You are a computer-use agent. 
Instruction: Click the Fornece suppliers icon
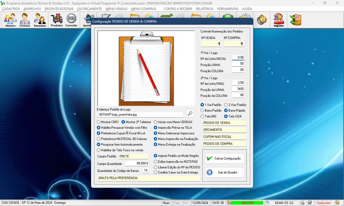[x=25, y=20]
